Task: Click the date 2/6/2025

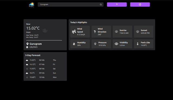Action: (33, 47)
